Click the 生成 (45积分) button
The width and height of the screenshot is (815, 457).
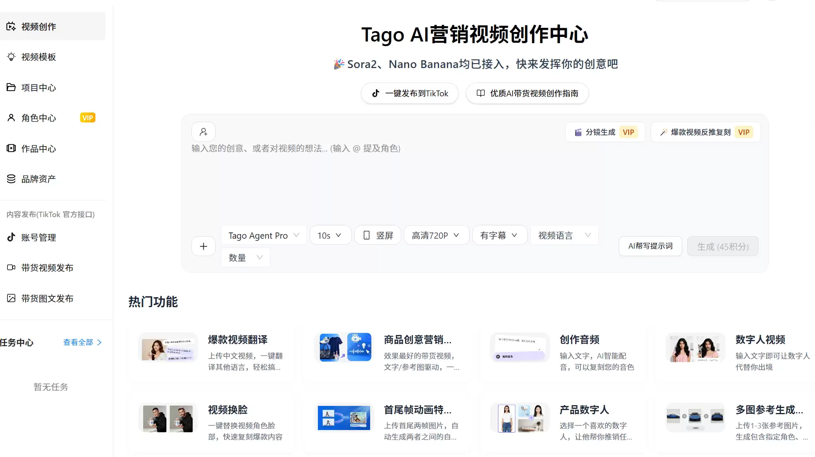coord(722,246)
